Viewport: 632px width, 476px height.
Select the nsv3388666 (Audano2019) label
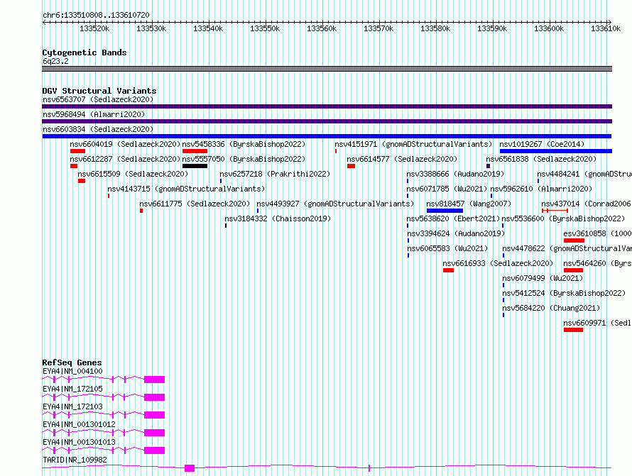(x=455, y=174)
